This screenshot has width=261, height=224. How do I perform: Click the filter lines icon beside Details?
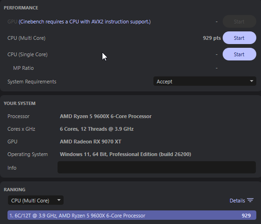[250, 200]
